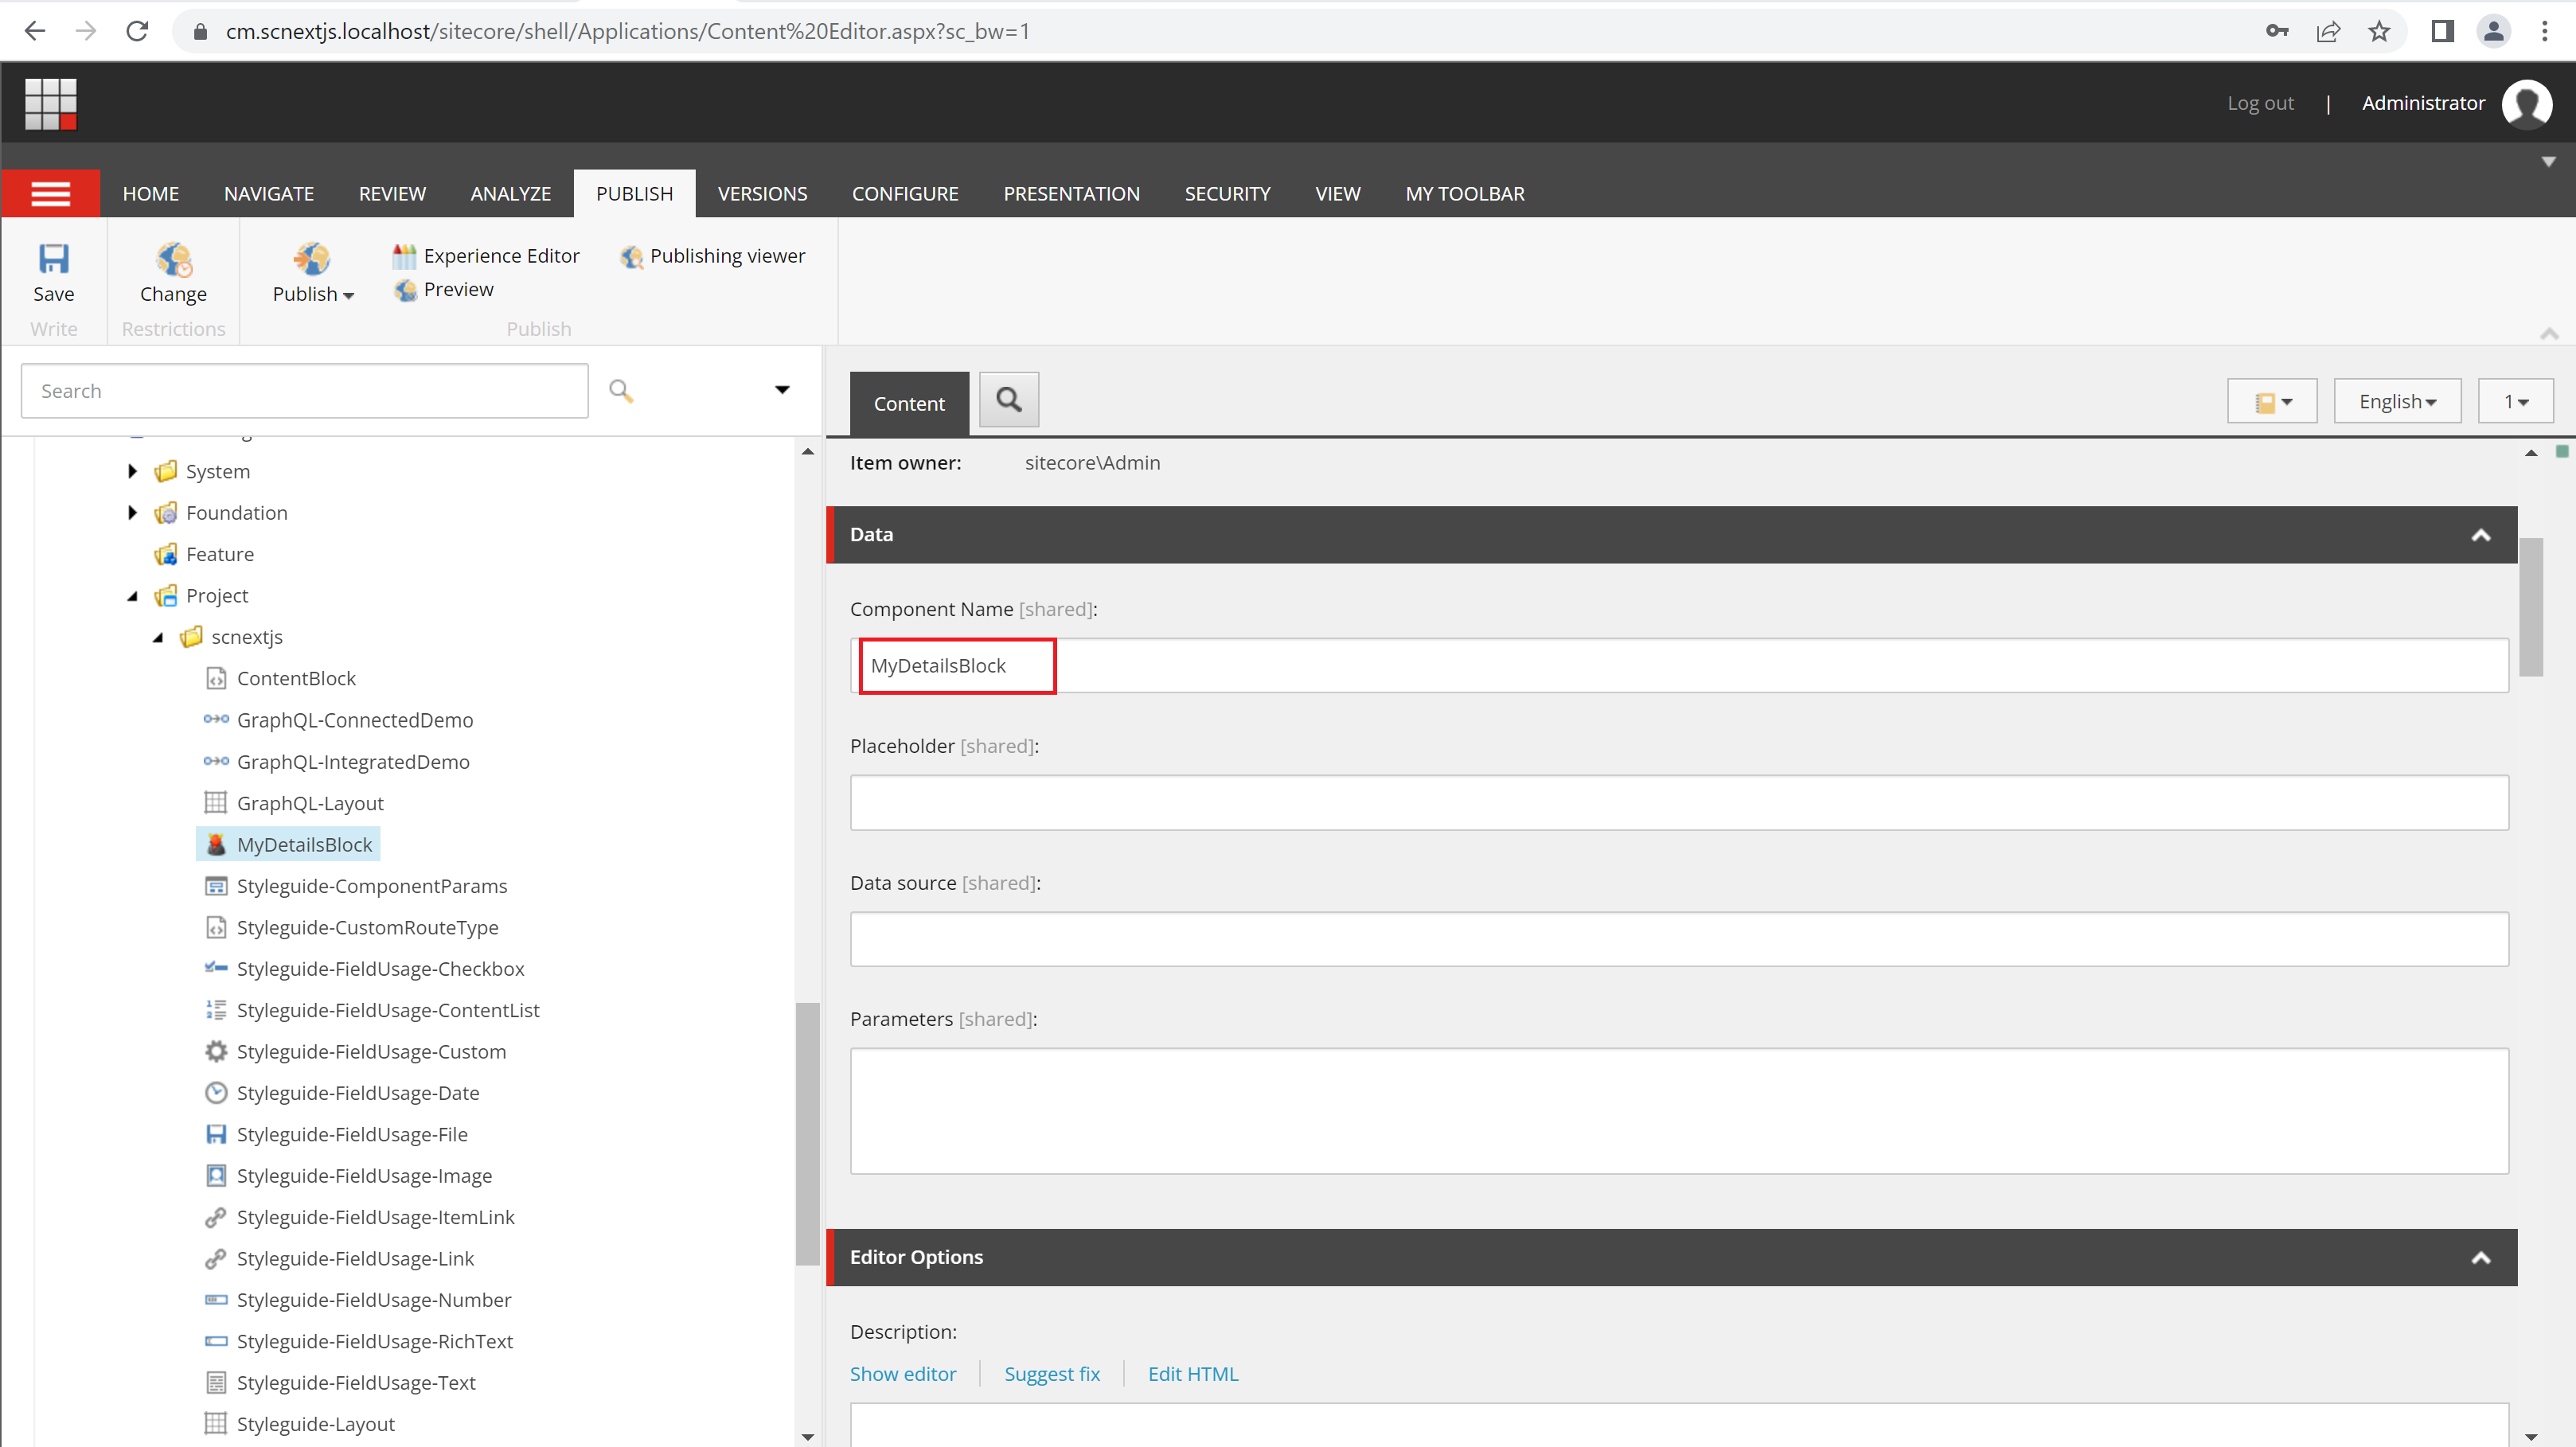Click the Show editor link

click(902, 1374)
